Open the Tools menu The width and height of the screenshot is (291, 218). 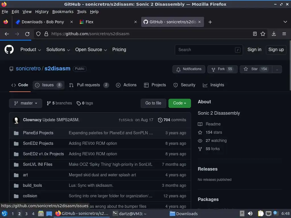[82, 12]
